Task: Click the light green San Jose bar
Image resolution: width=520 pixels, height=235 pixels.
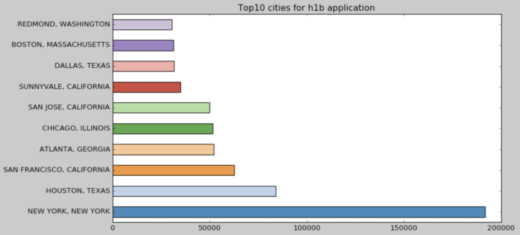Action: coord(161,108)
